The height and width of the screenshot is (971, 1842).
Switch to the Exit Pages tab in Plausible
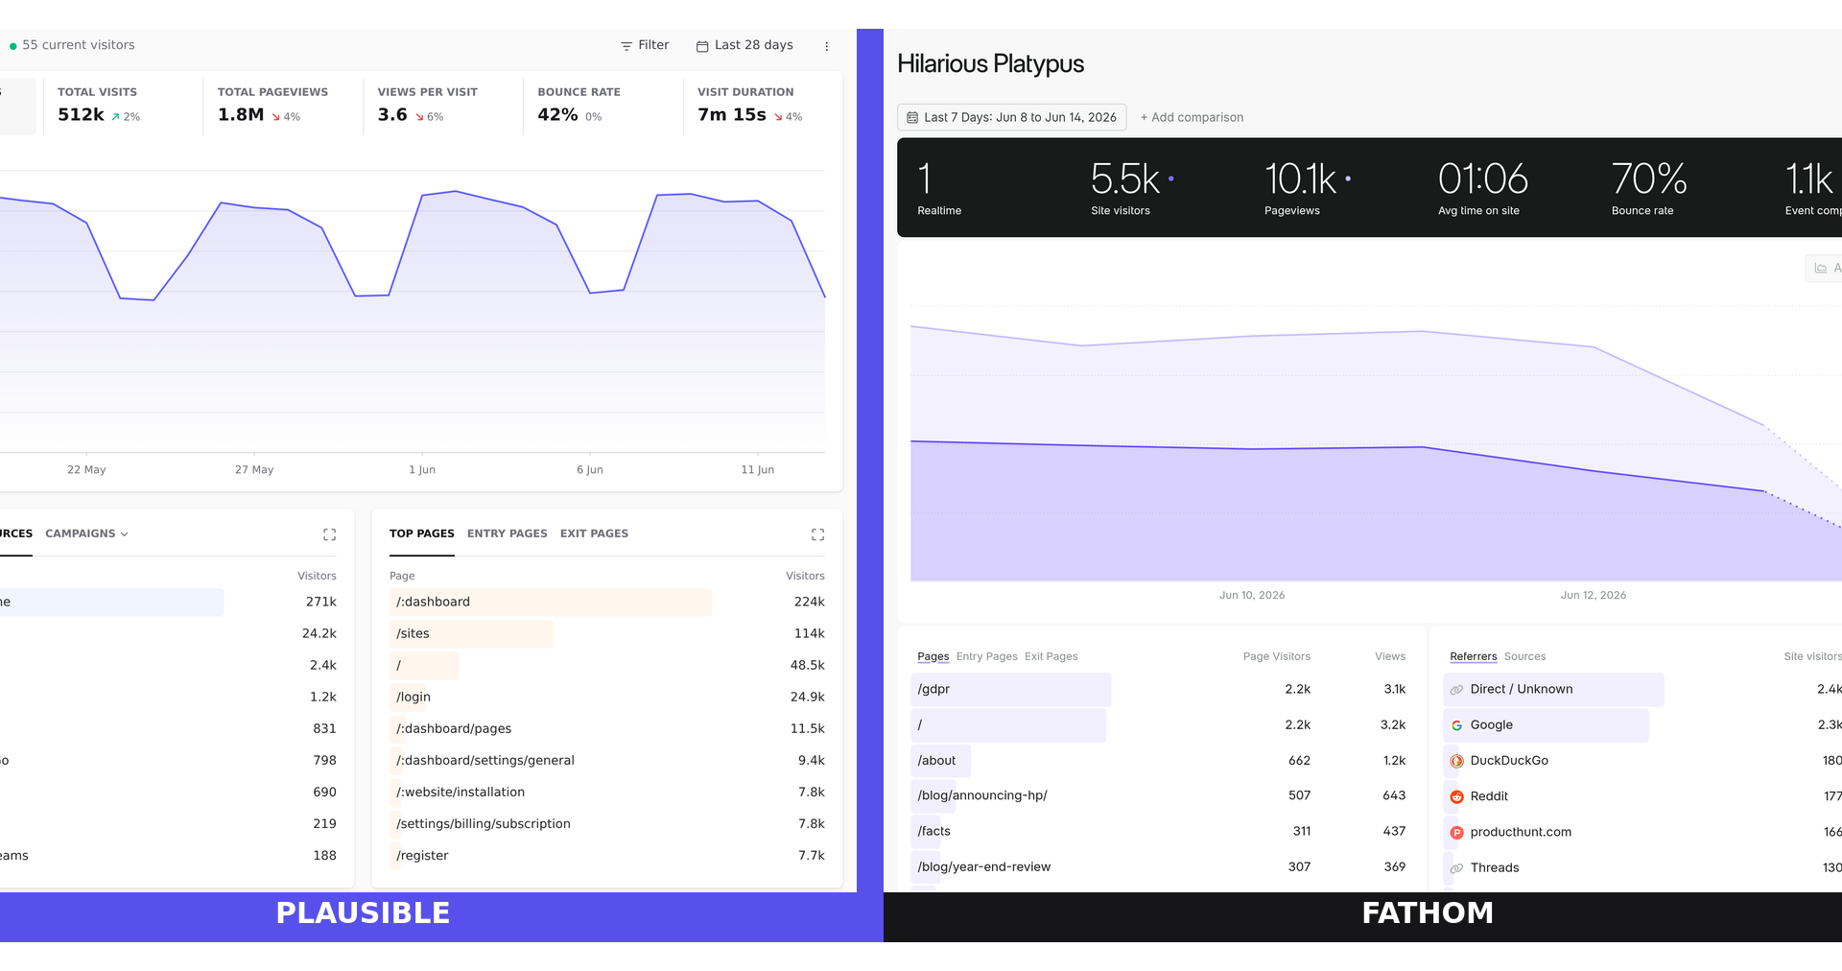pyautogui.click(x=594, y=533)
